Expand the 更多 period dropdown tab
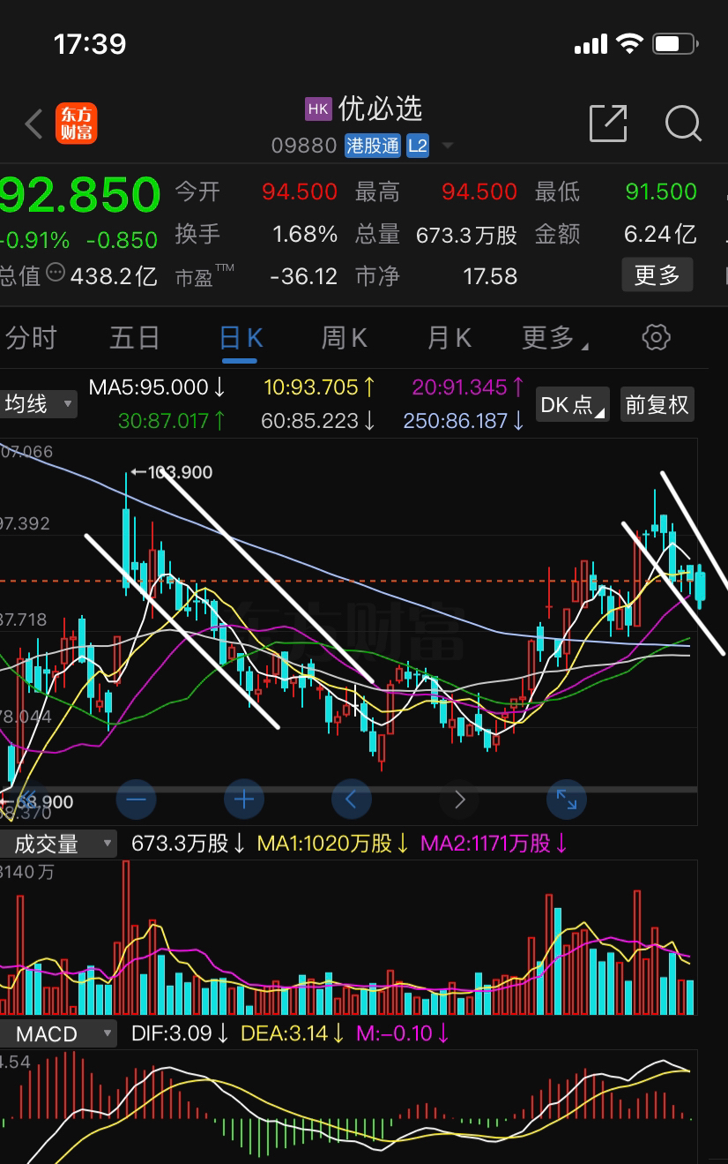This screenshot has height=1164, width=728. (555, 338)
